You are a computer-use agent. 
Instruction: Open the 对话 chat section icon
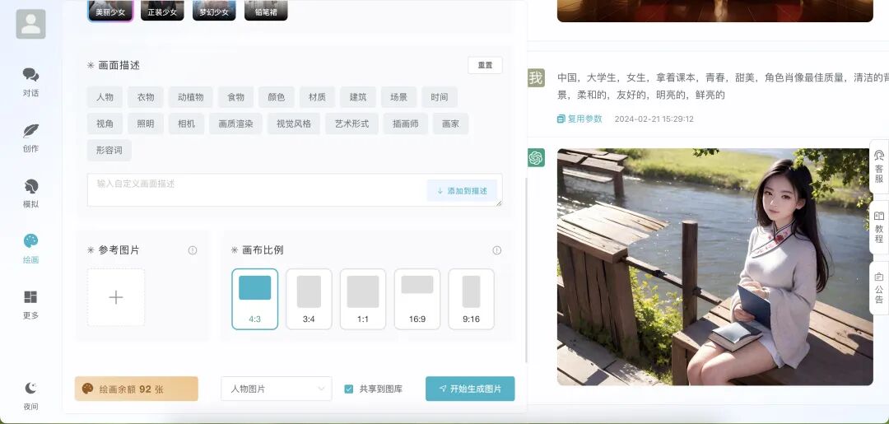30,75
